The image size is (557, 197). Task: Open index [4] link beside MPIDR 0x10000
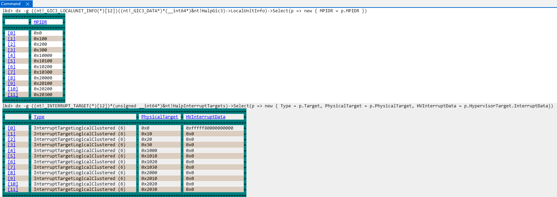coord(12,56)
